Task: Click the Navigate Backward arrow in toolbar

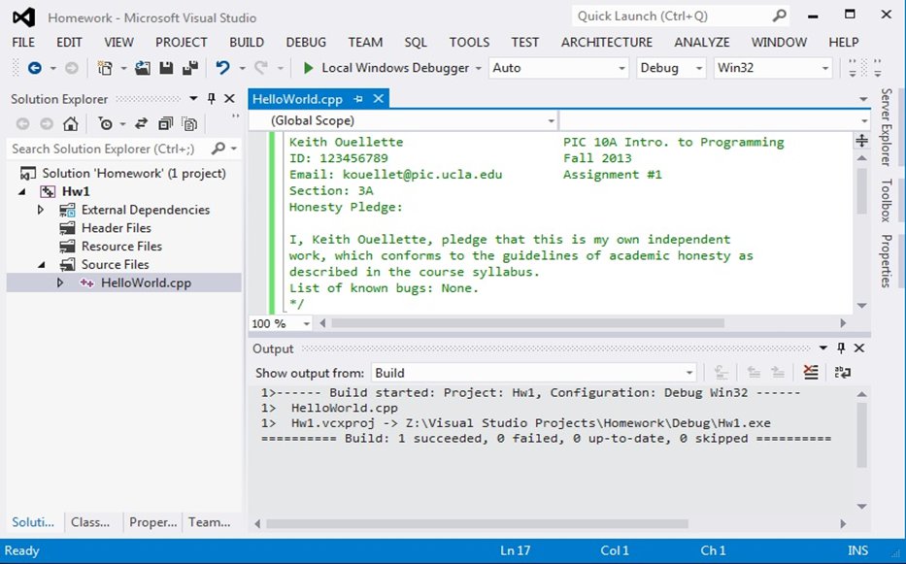Action: (x=35, y=68)
